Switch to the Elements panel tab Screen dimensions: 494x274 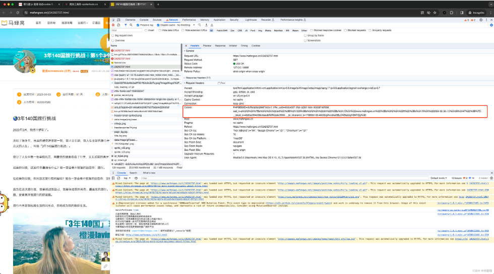(x=130, y=19)
